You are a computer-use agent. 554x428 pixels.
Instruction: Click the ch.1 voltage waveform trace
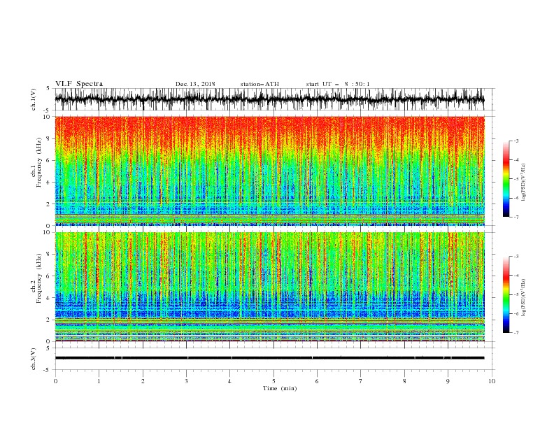[269, 99]
